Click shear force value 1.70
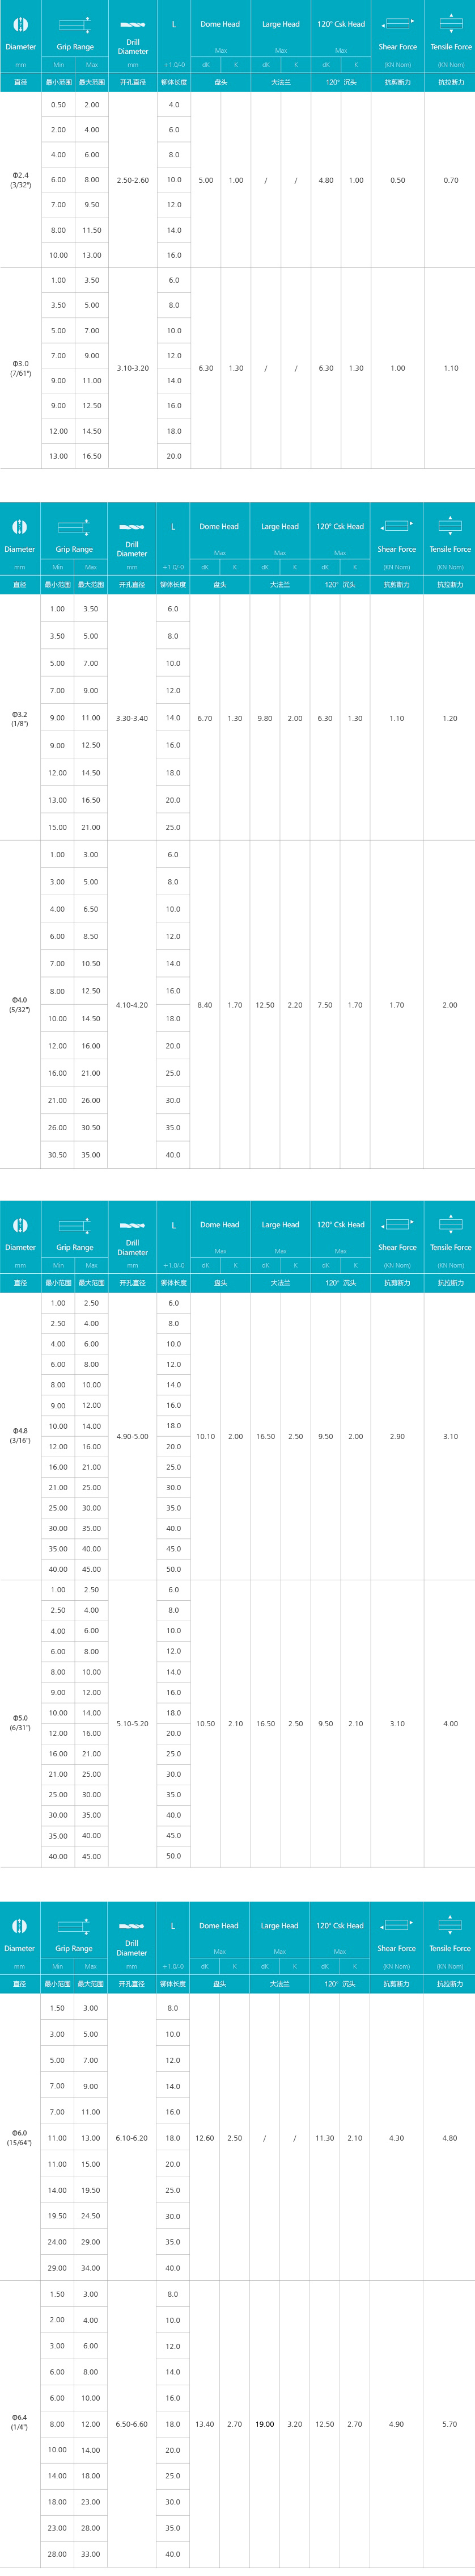Screen dimensions: 475x2576 (x=396, y=1005)
